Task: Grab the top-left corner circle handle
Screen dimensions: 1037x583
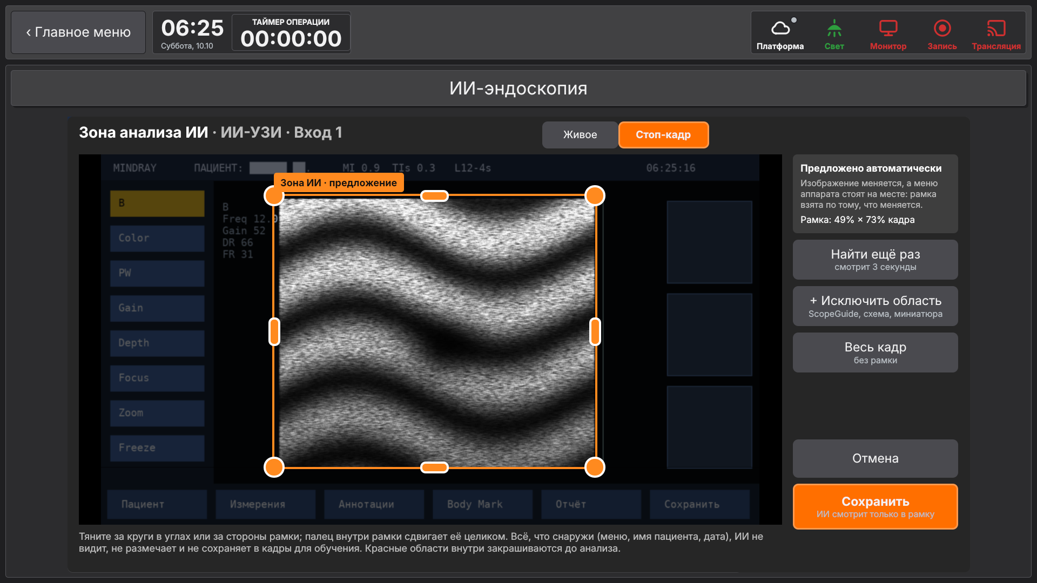Action: pos(274,195)
